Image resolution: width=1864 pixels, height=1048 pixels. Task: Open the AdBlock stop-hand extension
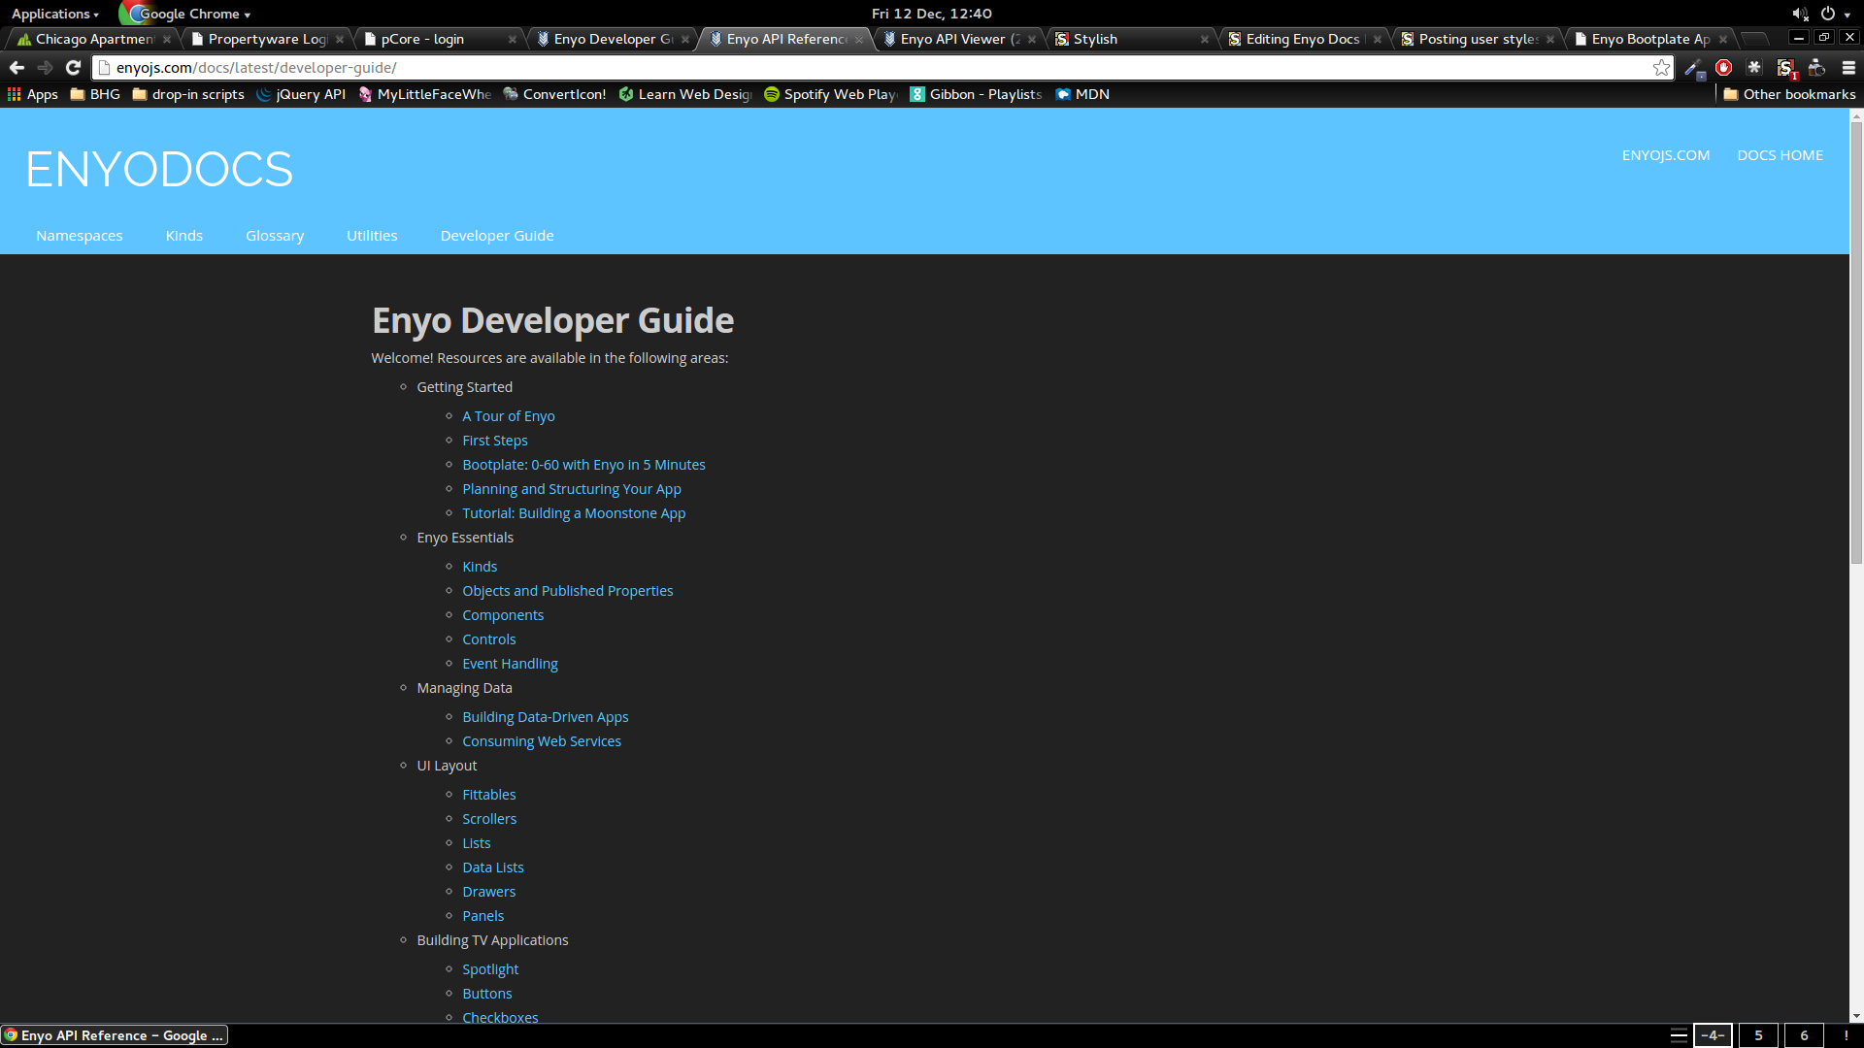tap(1724, 68)
